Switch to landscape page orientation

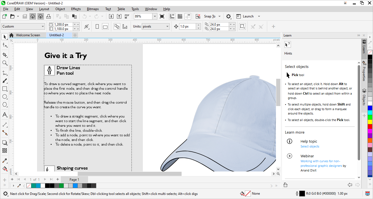point(105,26)
